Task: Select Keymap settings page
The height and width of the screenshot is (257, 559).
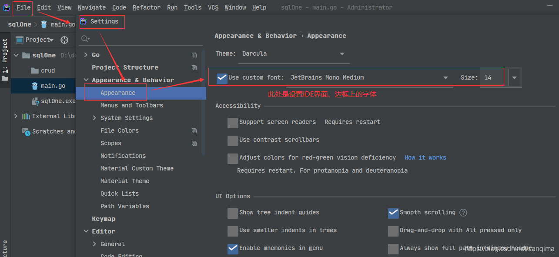Action: coord(104,219)
